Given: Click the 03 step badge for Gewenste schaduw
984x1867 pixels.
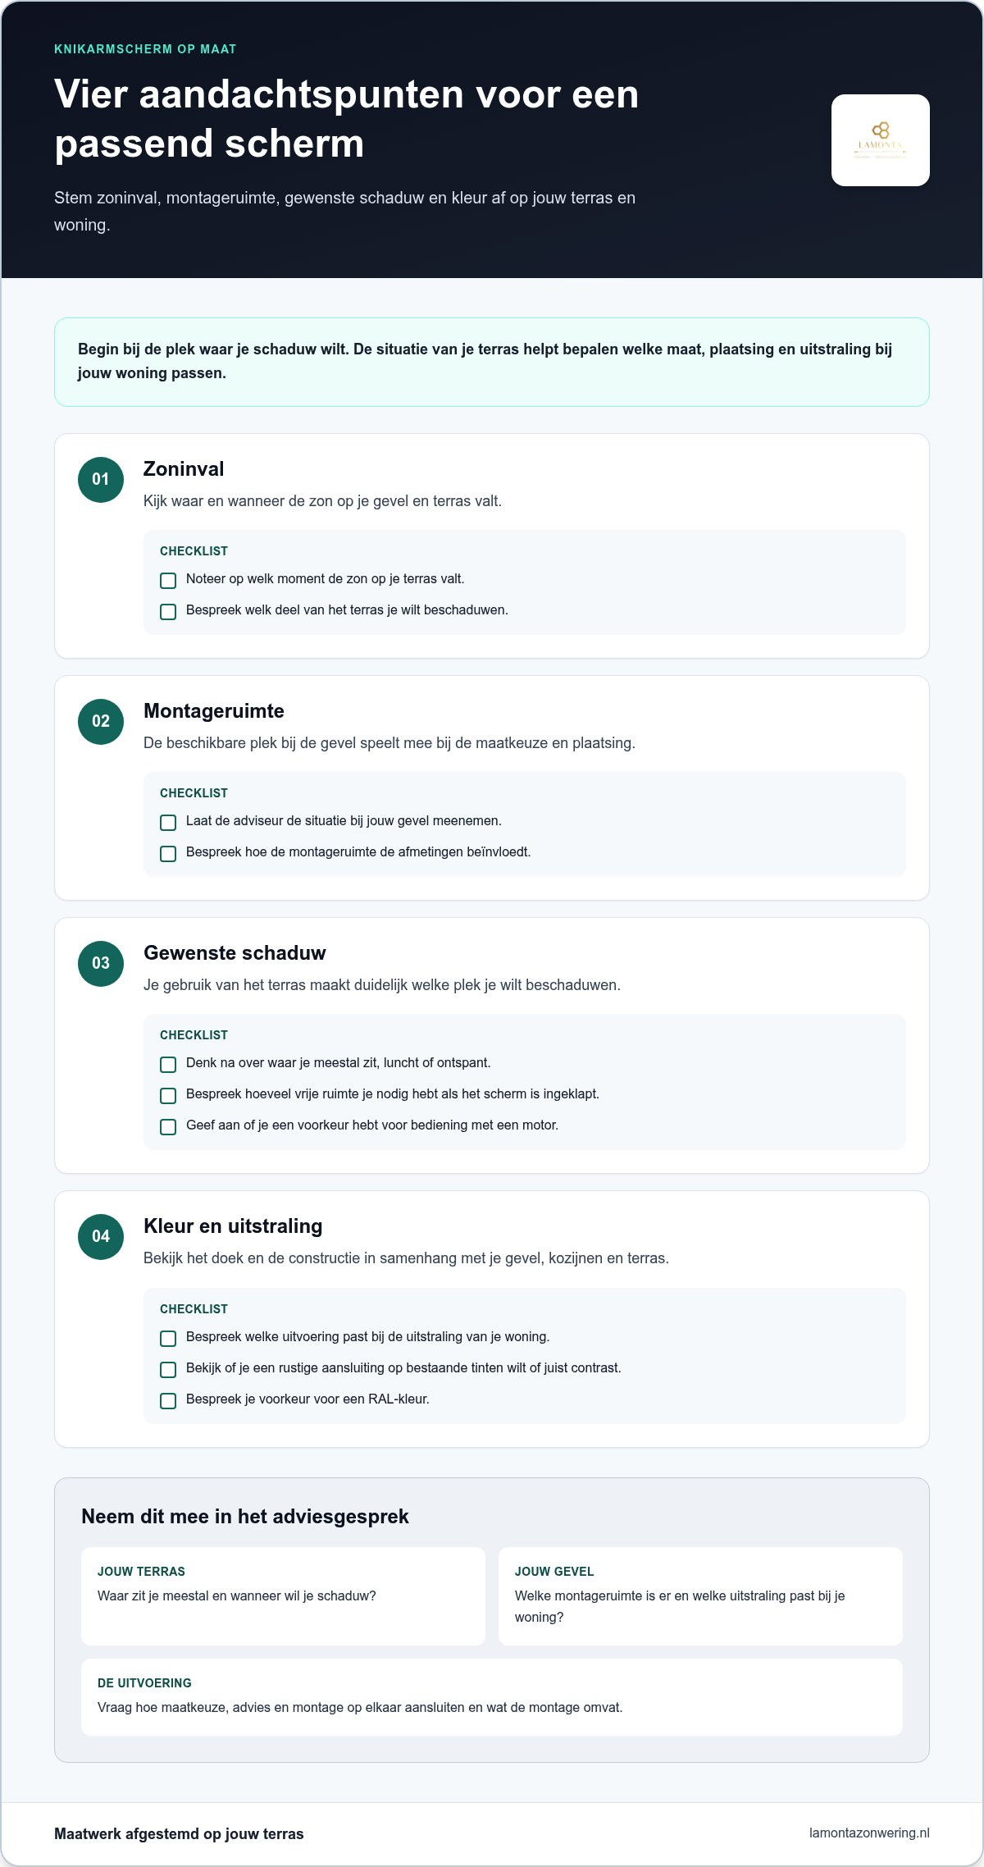Looking at the screenshot, I should 101,964.
